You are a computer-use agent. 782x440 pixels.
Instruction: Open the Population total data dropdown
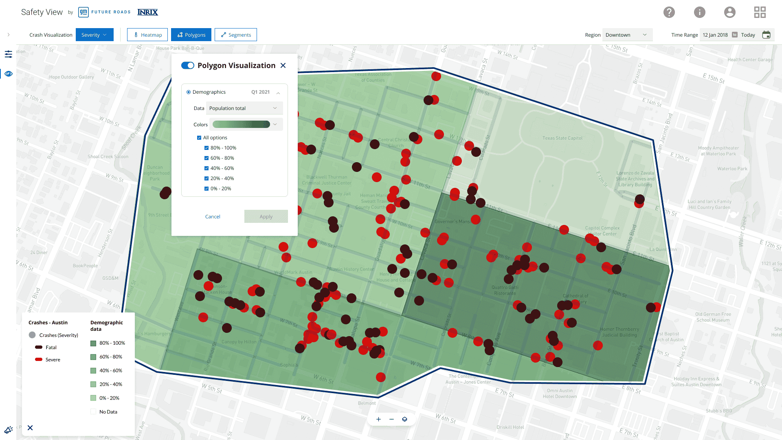(244, 108)
